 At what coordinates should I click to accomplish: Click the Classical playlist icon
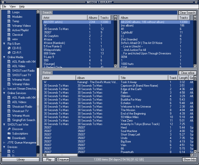(9, 35)
